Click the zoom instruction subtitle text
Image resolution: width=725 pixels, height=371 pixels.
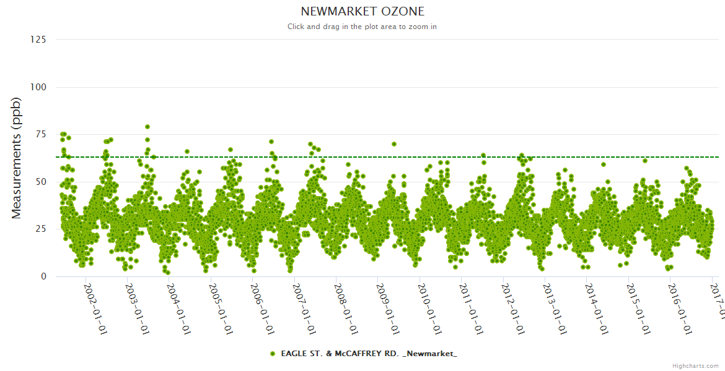point(362,27)
